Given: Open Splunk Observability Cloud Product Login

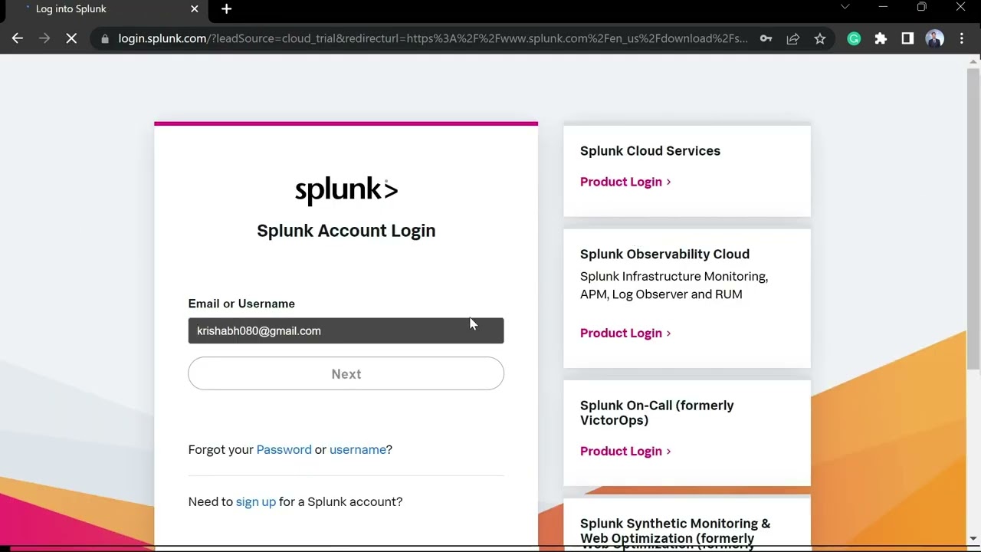Looking at the screenshot, I should [x=625, y=333].
